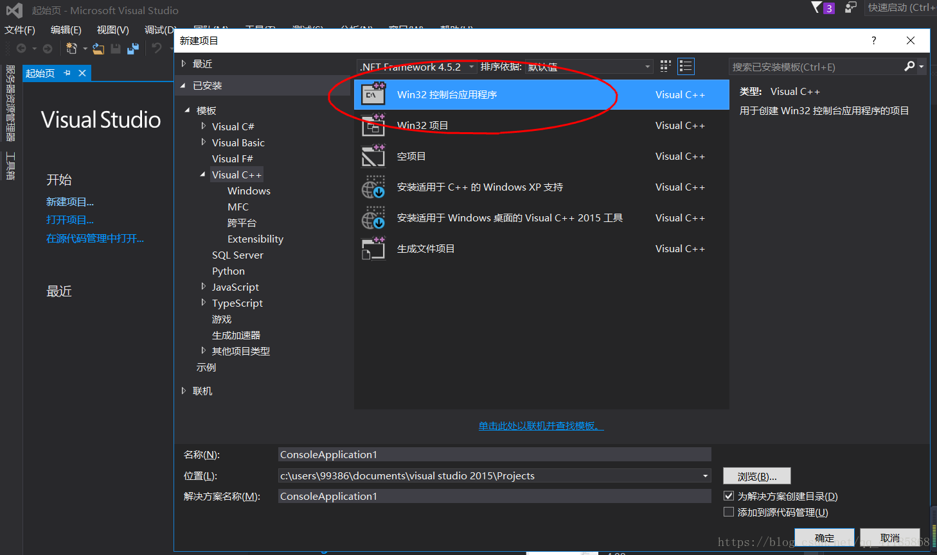Expand the Visual Basic node
This screenshot has width=937, height=555.
click(x=203, y=142)
